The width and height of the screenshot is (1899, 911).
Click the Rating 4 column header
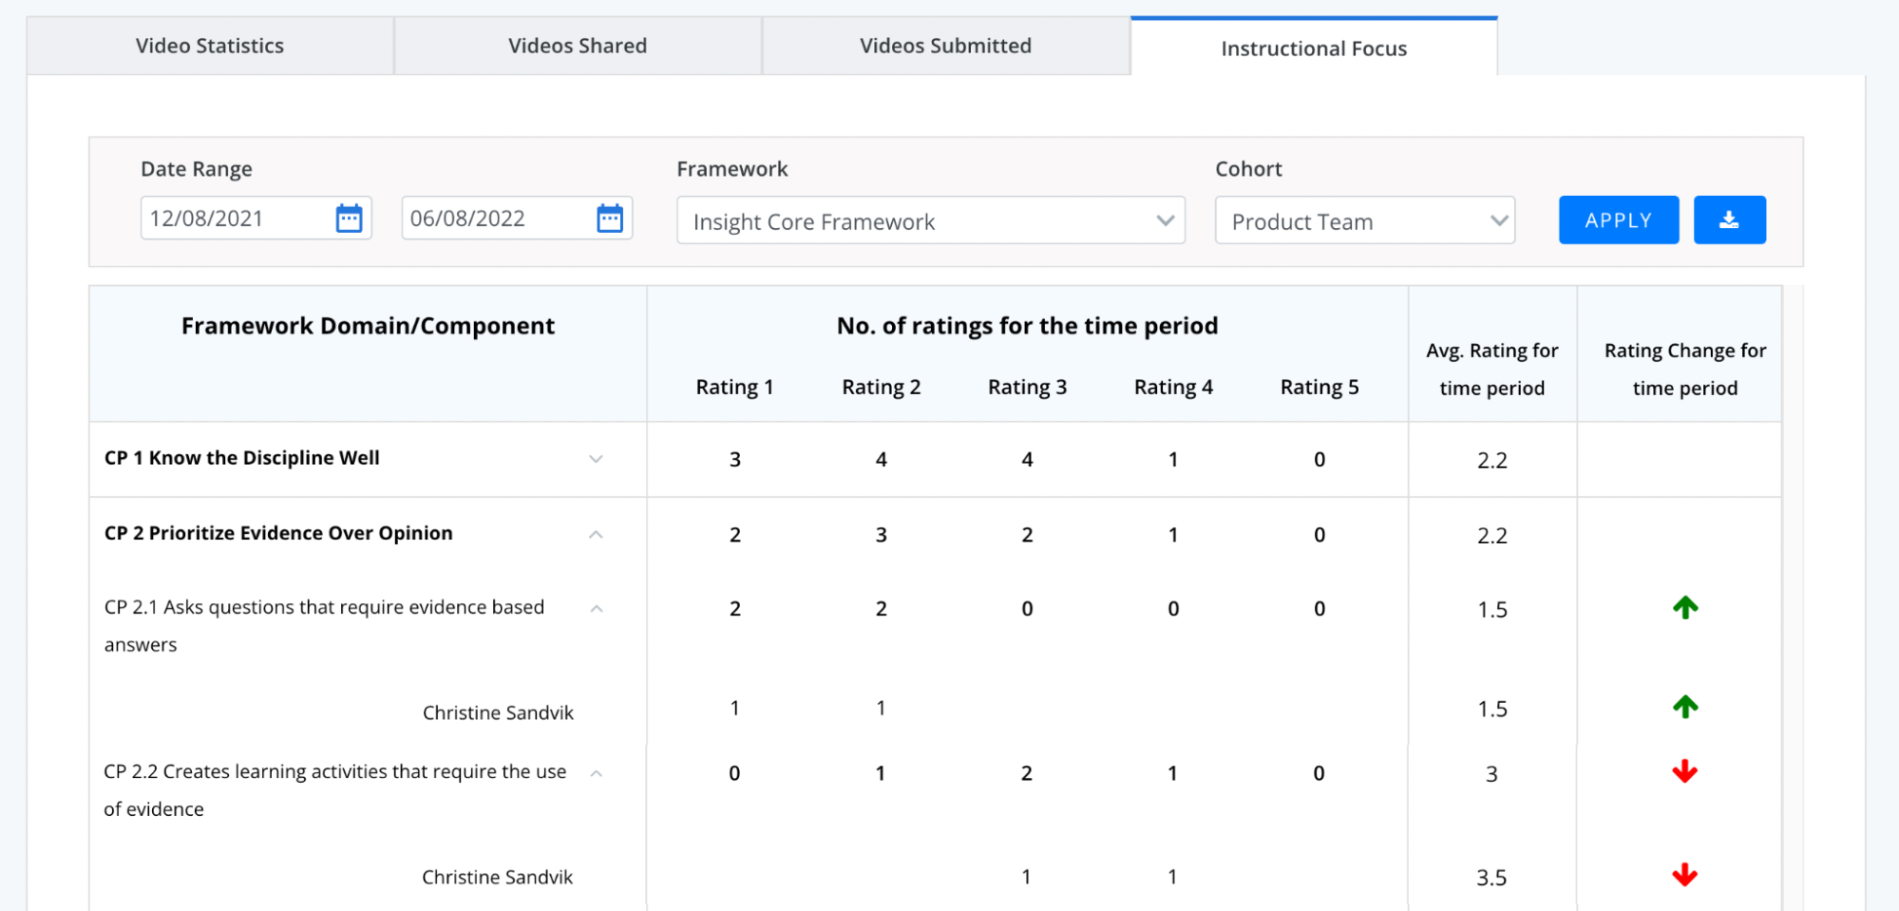(1173, 387)
